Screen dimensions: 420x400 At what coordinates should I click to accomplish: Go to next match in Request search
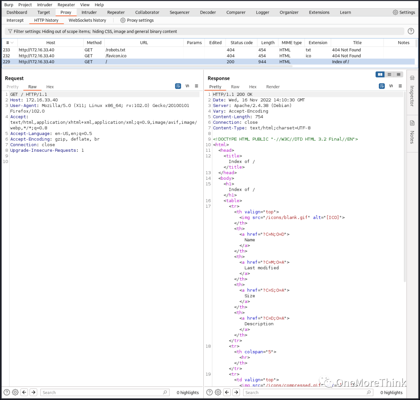33,392
